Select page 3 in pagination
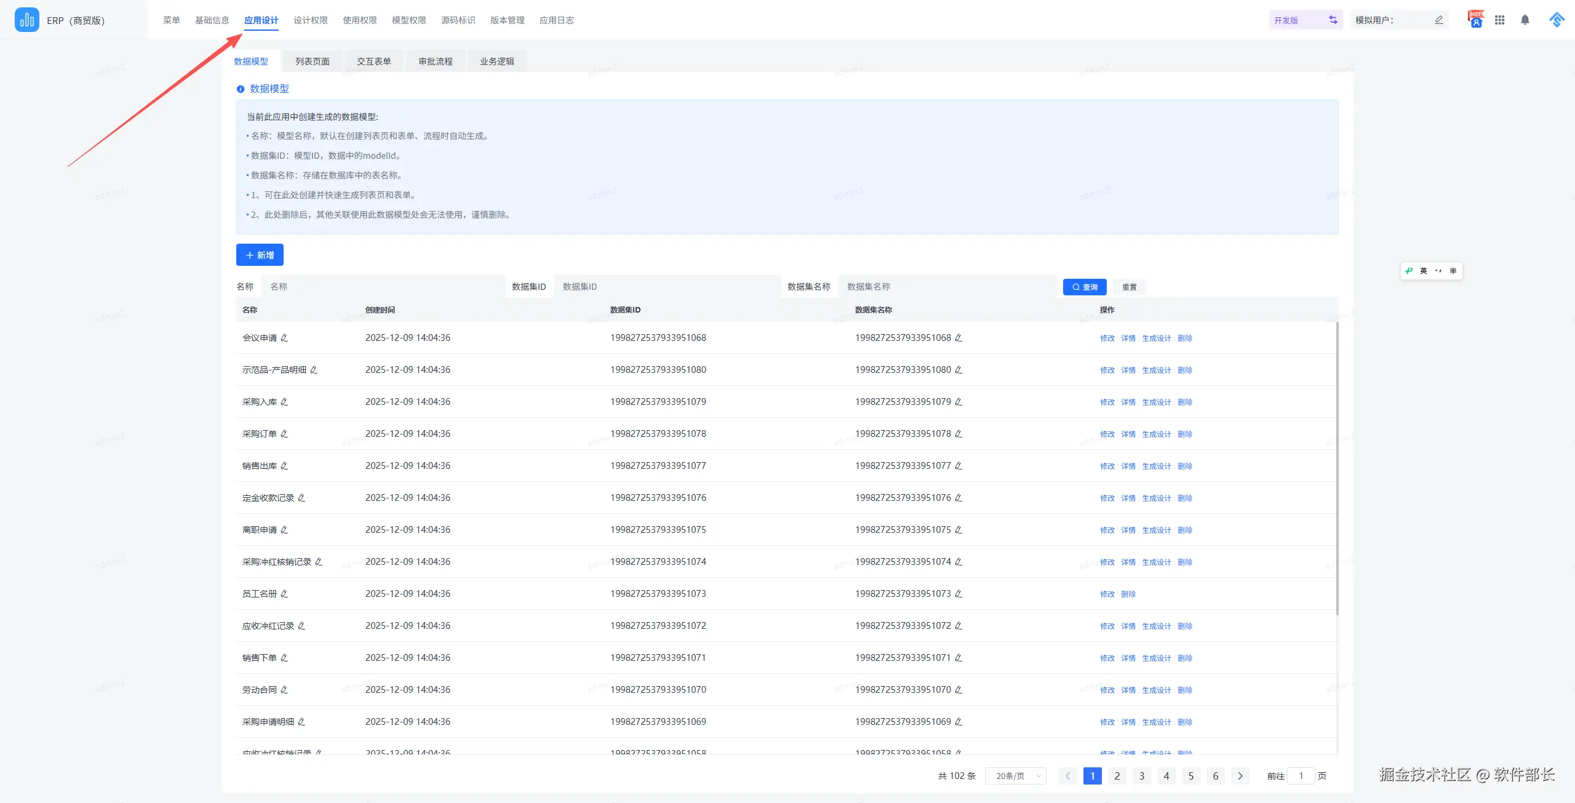The height and width of the screenshot is (803, 1575). pyautogui.click(x=1142, y=776)
